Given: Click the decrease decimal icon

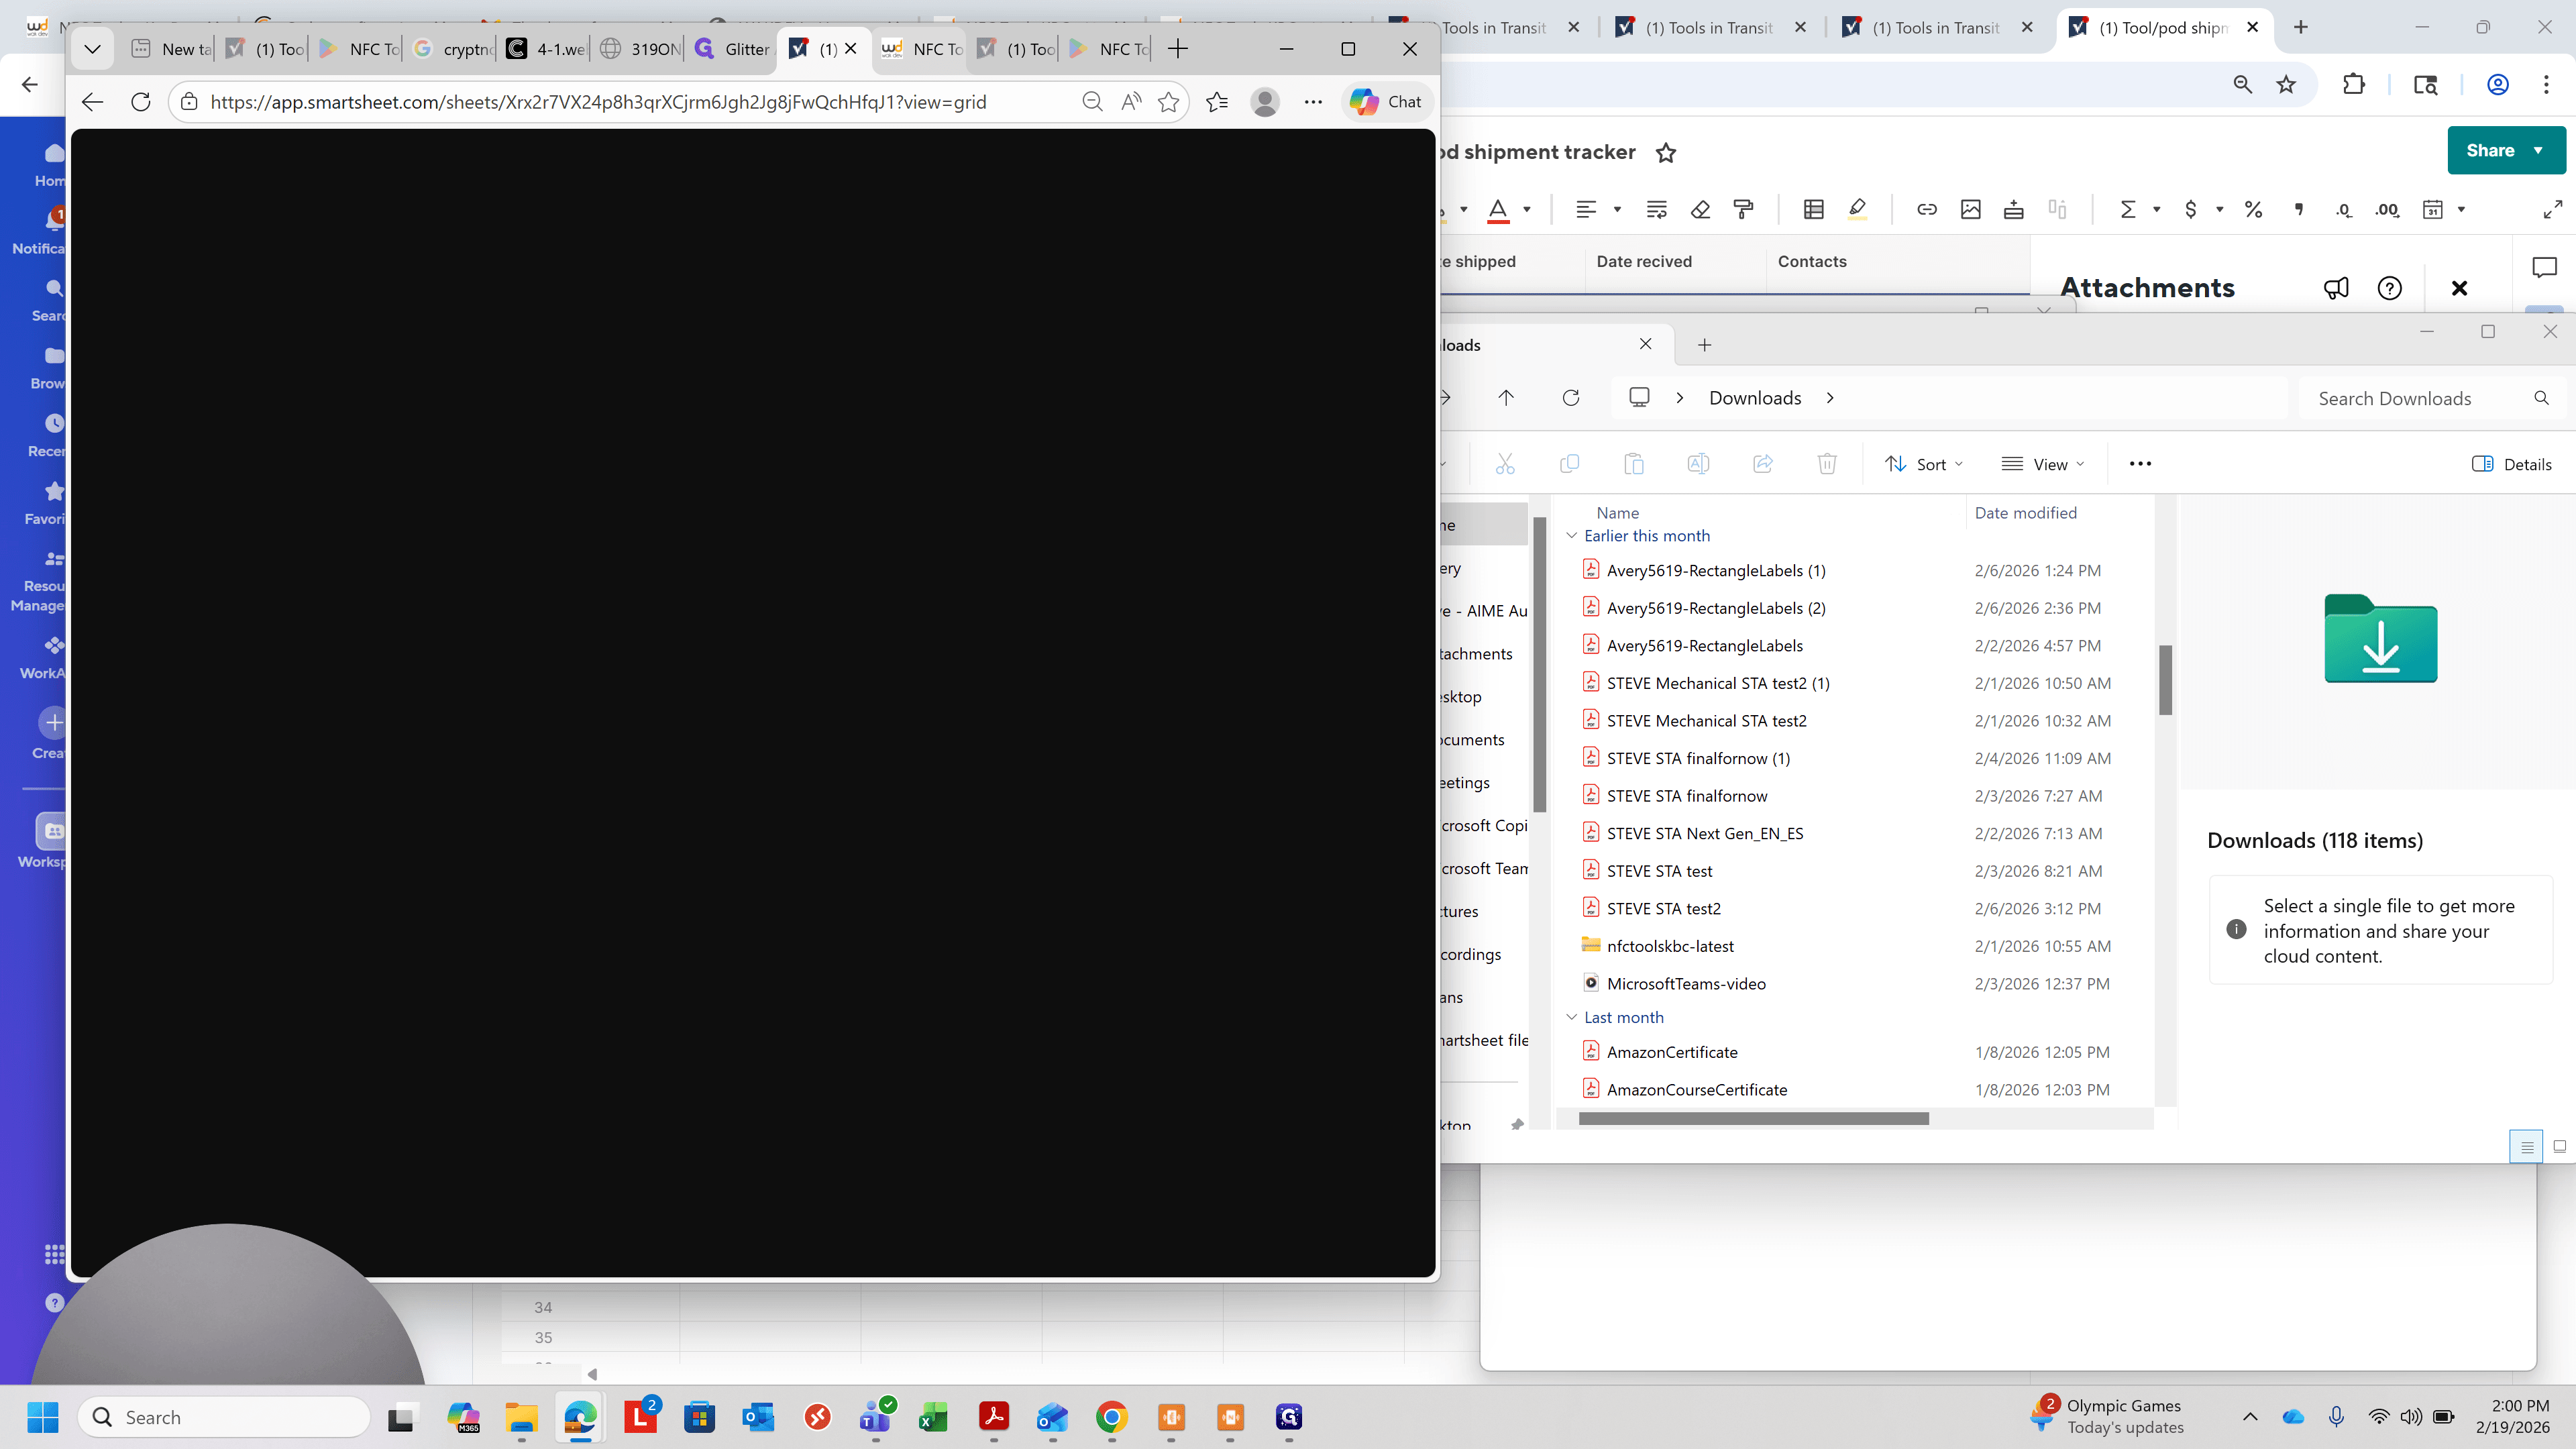Looking at the screenshot, I should click(x=2343, y=210).
